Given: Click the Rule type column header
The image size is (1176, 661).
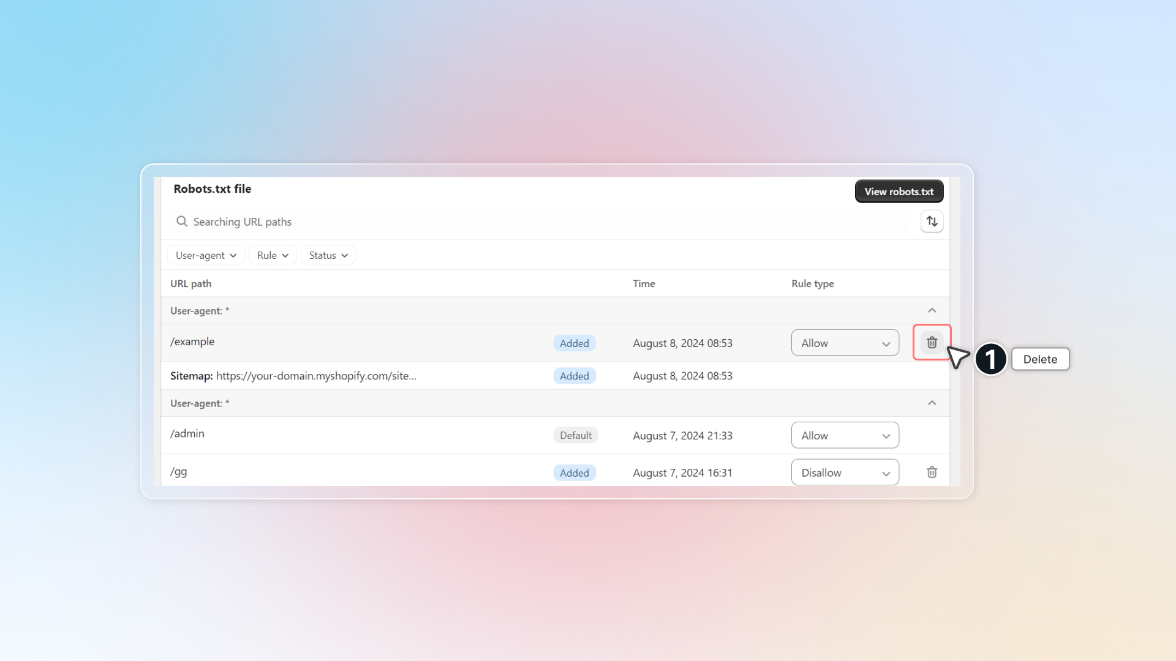Looking at the screenshot, I should pyautogui.click(x=812, y=283).
